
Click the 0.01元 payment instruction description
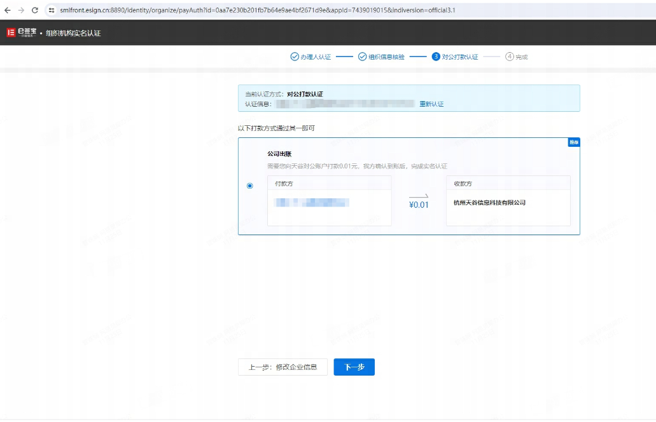358,166
